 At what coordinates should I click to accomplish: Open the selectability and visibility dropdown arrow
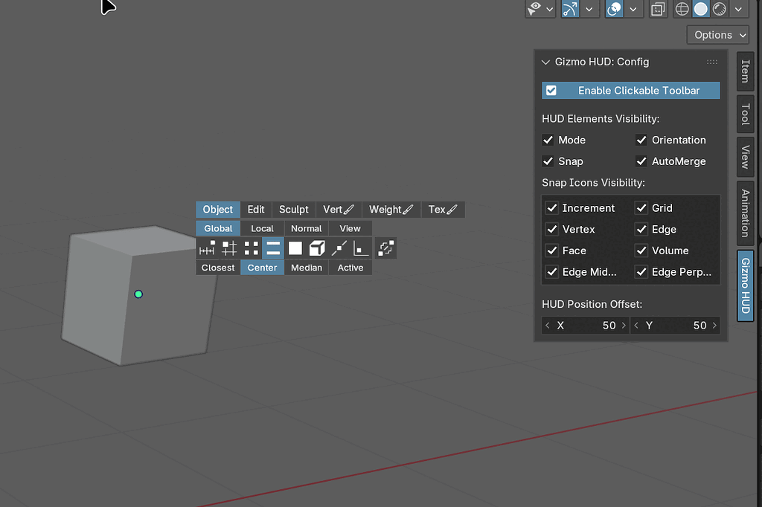[x=550, y=9]
